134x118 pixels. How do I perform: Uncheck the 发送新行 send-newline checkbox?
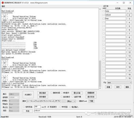tap(48, 107)
